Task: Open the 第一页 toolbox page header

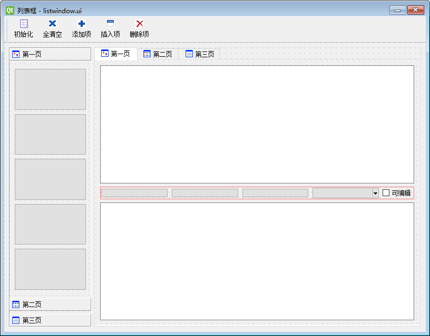Action: pyautogui.click(x=50, y=54)
